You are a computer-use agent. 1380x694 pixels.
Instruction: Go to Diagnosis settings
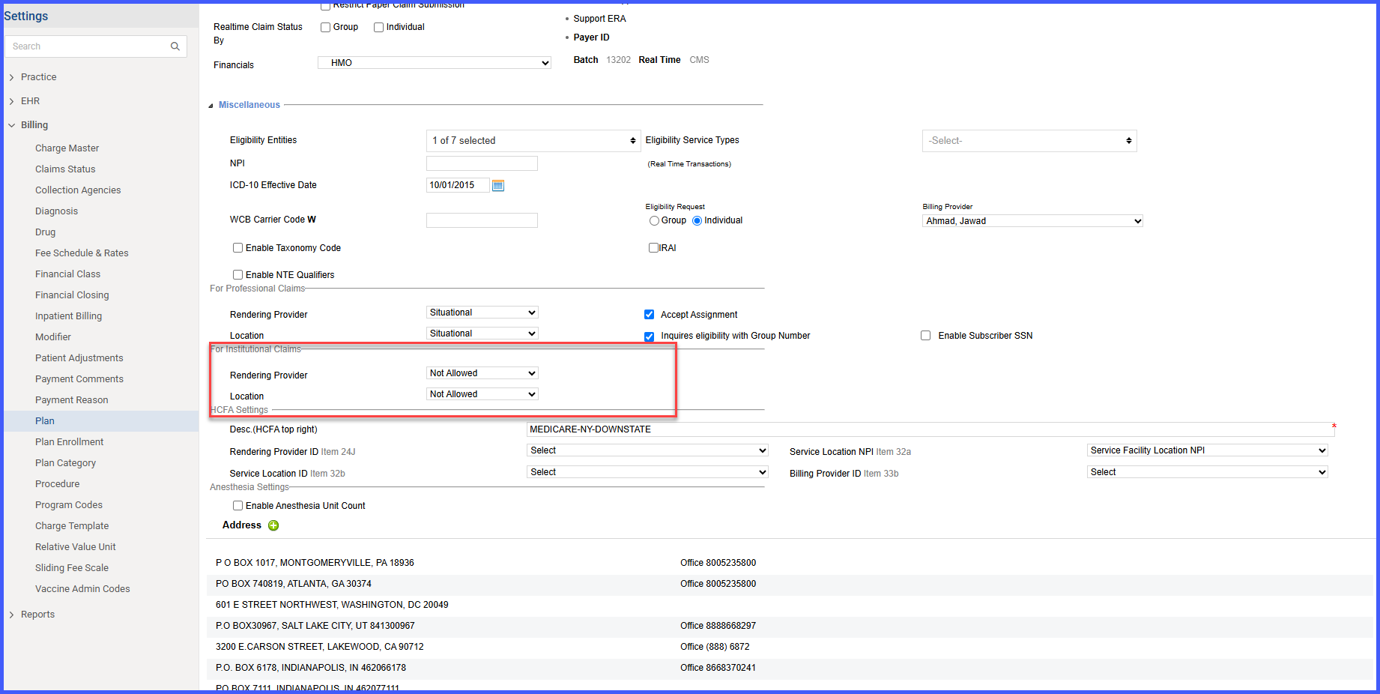click(56, 211)
